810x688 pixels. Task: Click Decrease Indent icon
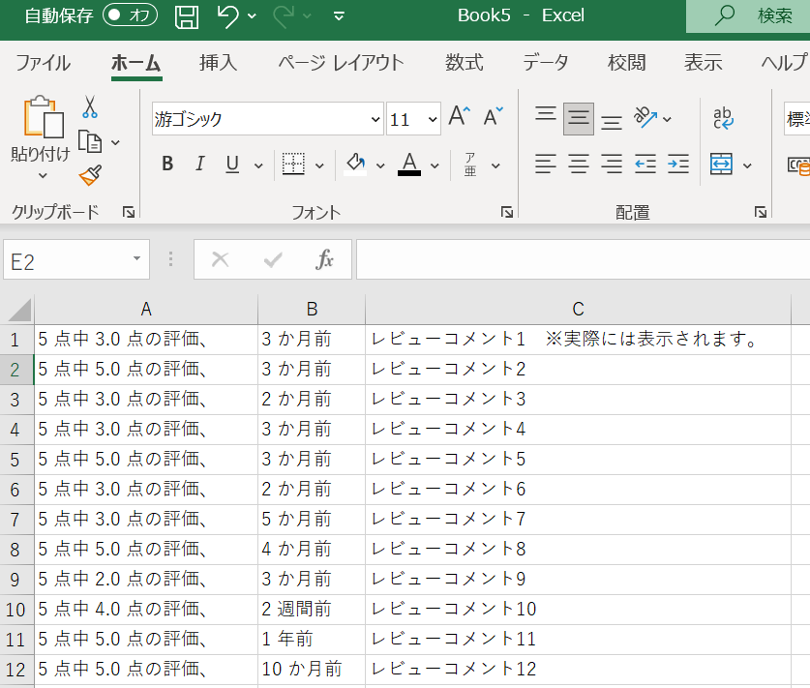click(x=645, y=165)
